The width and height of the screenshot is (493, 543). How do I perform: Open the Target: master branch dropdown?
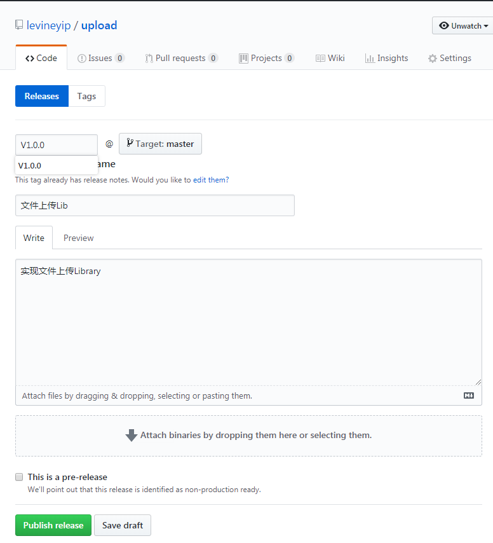(x=160, y=144)
